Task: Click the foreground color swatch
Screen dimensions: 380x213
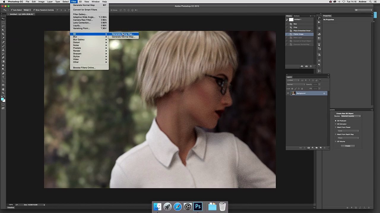Action: 2,99
